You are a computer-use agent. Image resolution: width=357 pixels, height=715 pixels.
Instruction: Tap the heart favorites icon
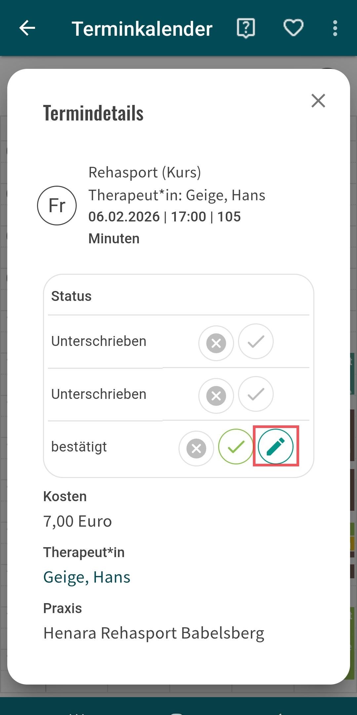[x=293, y=28]
